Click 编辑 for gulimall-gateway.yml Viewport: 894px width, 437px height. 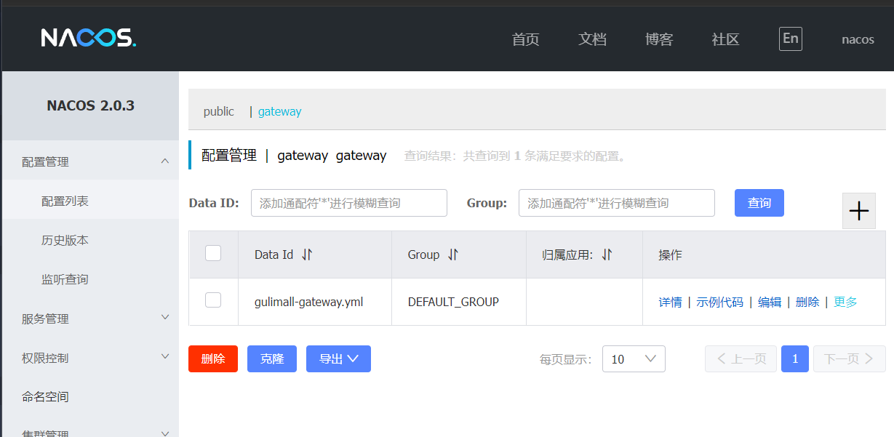click(x=770, y=302)
